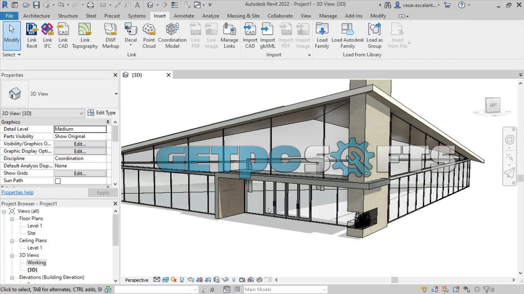Click Edit for Visibility/Graphics Overrides
The image size is (524, 294).
click(80, 144)
